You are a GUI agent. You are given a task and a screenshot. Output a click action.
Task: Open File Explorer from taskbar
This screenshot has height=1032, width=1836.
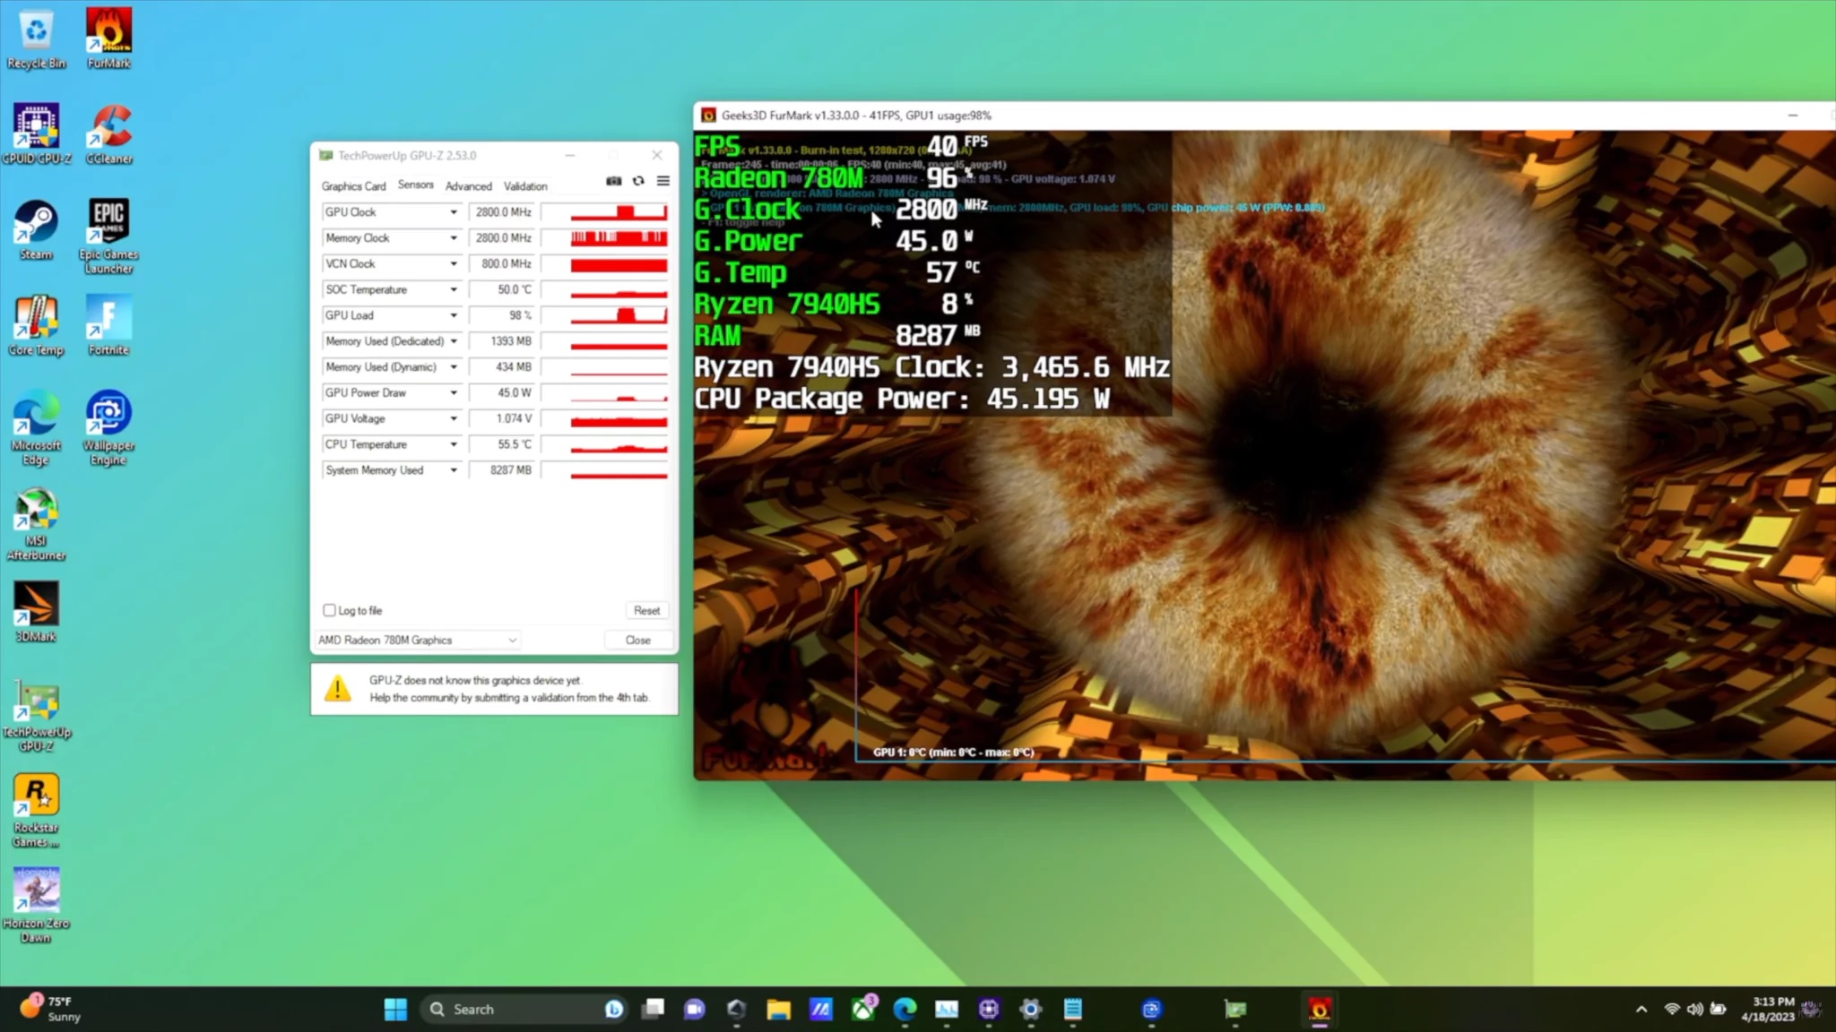[x=778, y=1010]
